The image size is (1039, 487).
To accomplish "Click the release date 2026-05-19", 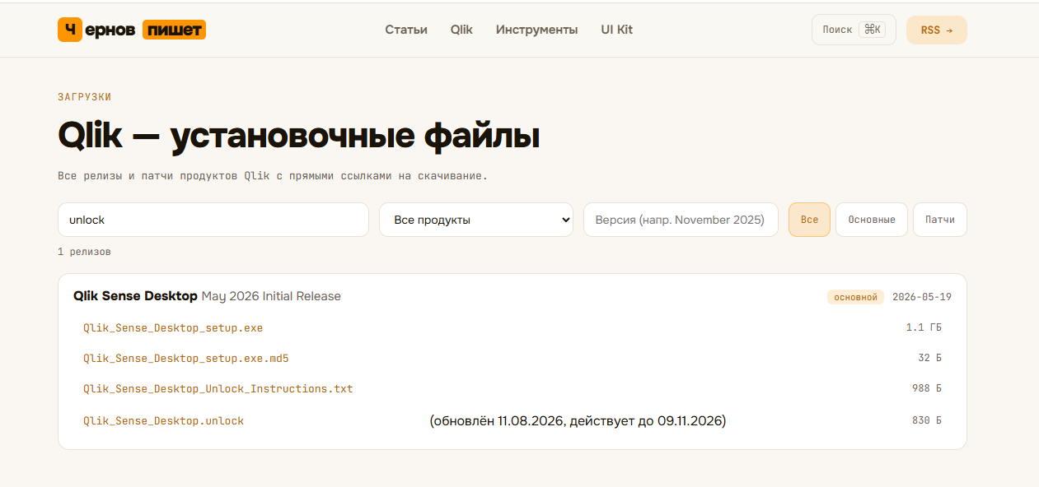I will (x=922, y=297).
